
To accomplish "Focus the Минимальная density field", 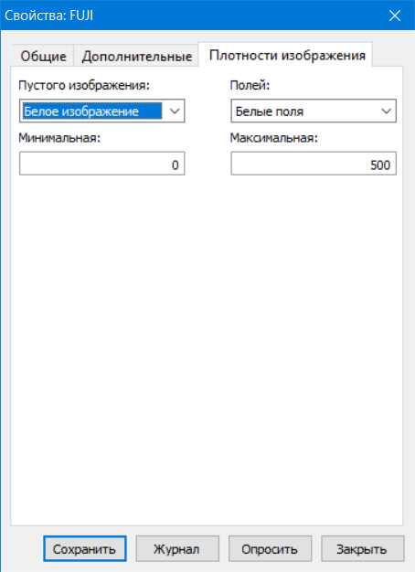I will coord(101,164).
